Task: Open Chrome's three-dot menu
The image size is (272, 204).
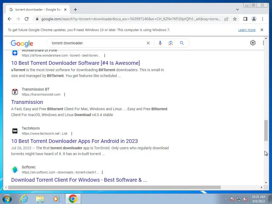Action: click(262, 19)
